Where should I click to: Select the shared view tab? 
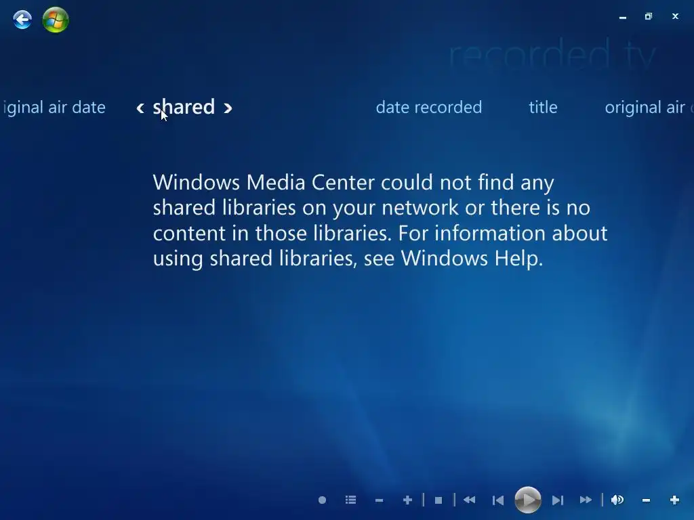click(x=184, y=107)
